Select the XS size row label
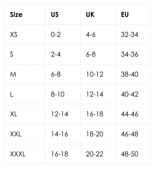 (x=14, y=34)
